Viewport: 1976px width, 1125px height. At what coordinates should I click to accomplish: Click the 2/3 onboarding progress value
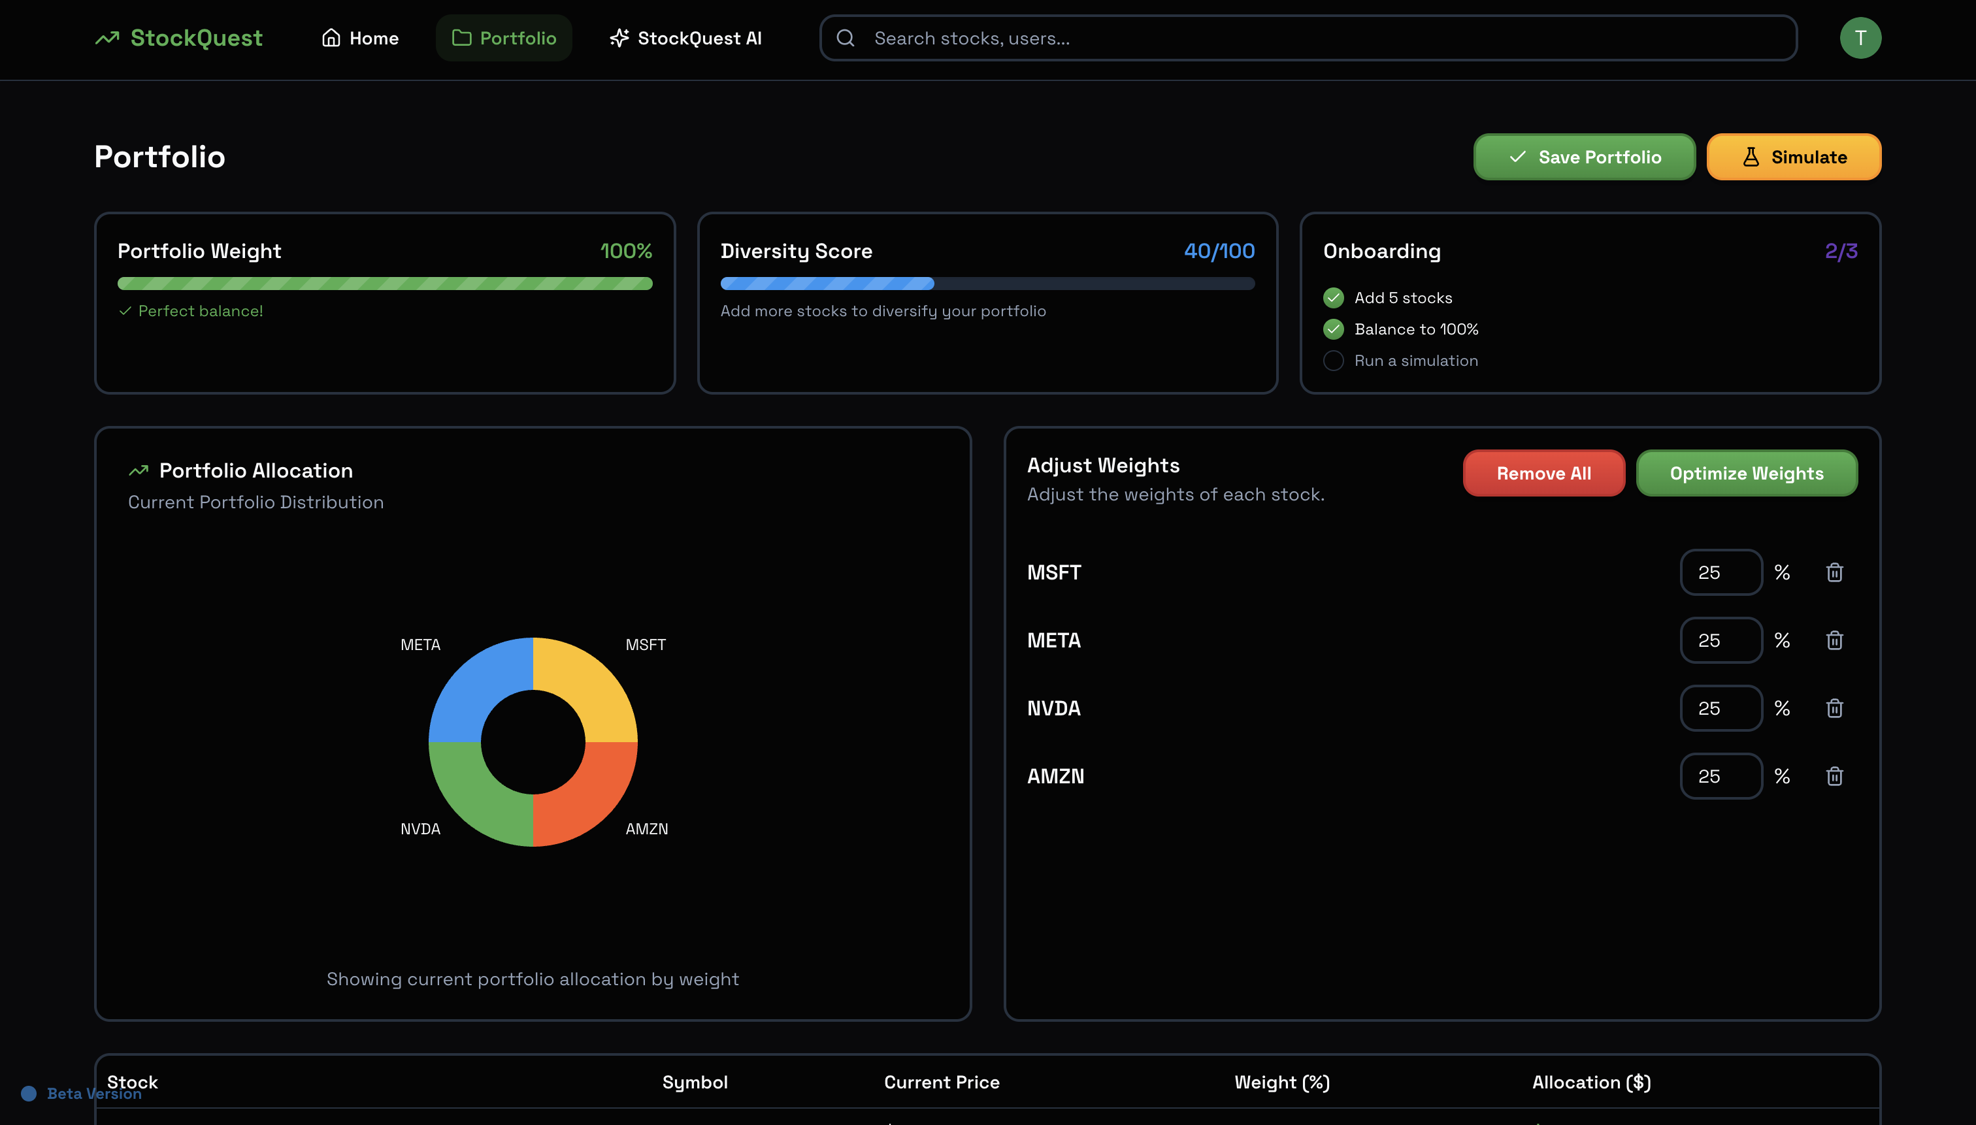tap(1841, 251)
